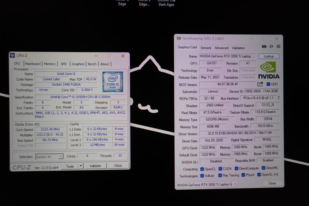Toggle the OpenGL 4.6 checkbox
This screenshot has height=206, width=309.
pyautogui.click(x=259, y=174)
